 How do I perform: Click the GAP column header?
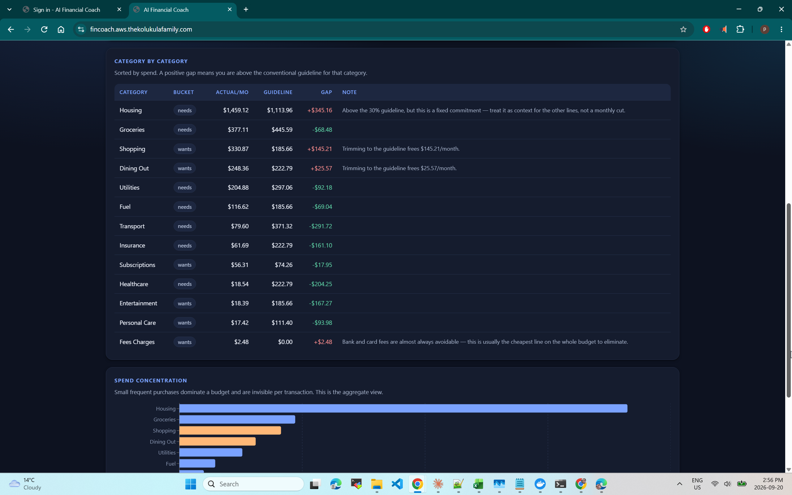[326, 92]
